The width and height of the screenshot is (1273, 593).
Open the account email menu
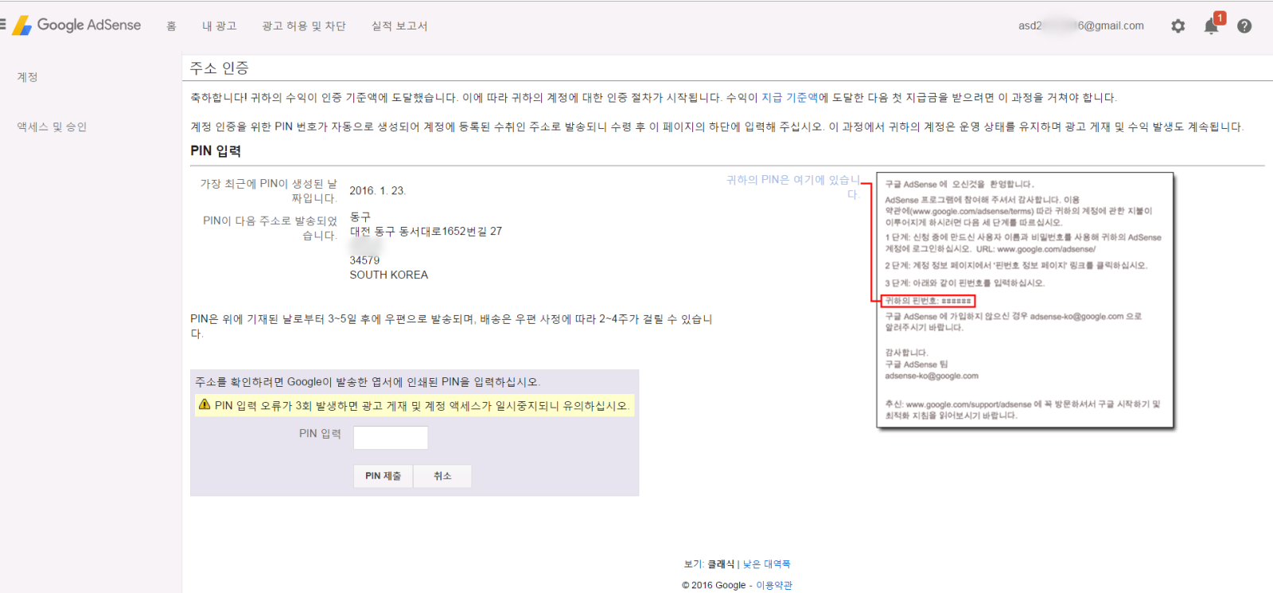[1080, 25]
